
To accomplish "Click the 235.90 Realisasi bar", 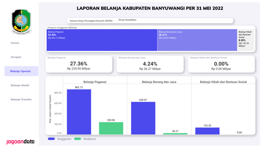I will coord(111,128).
